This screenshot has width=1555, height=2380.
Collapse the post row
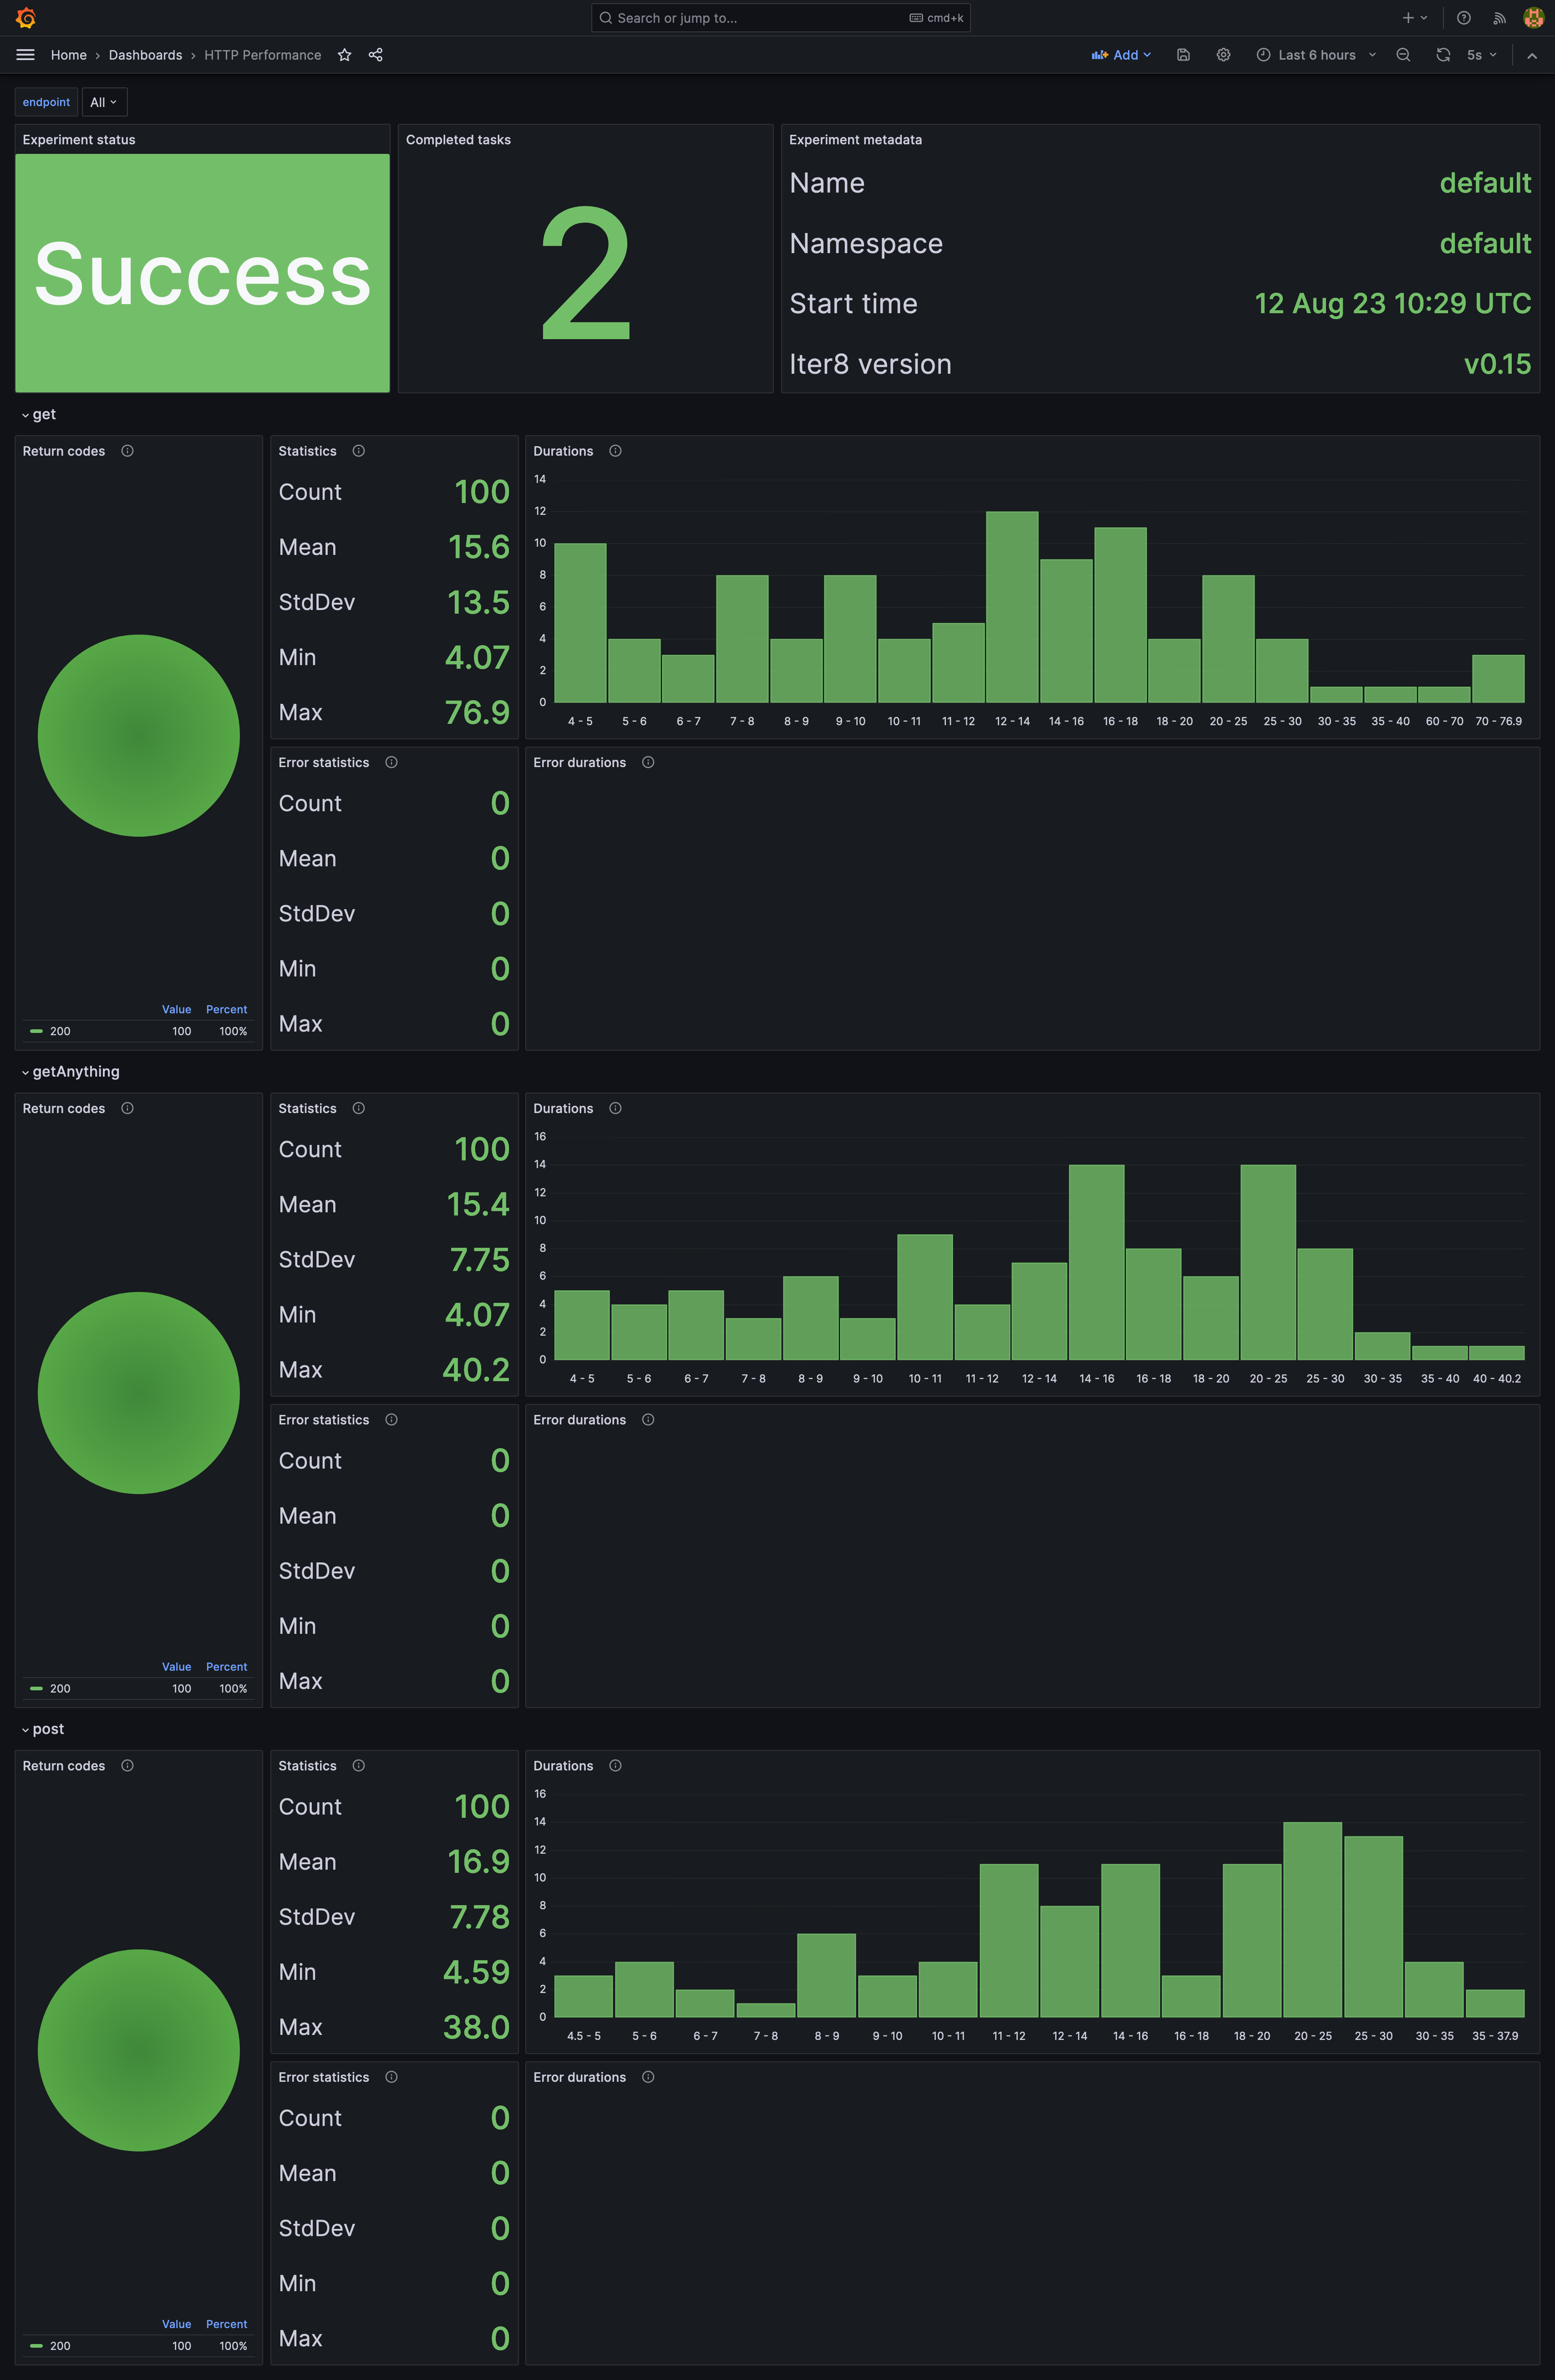click(42, 1728)
